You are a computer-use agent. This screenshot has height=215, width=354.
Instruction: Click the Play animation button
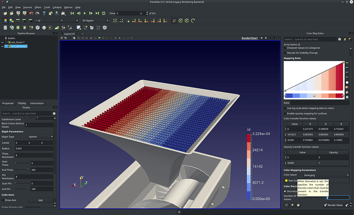click(85, 13)
